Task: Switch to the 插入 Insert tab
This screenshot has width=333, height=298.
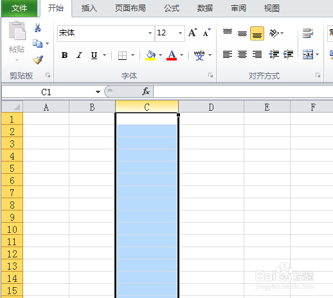Action: pyautogui.click(x=89, y=8)
